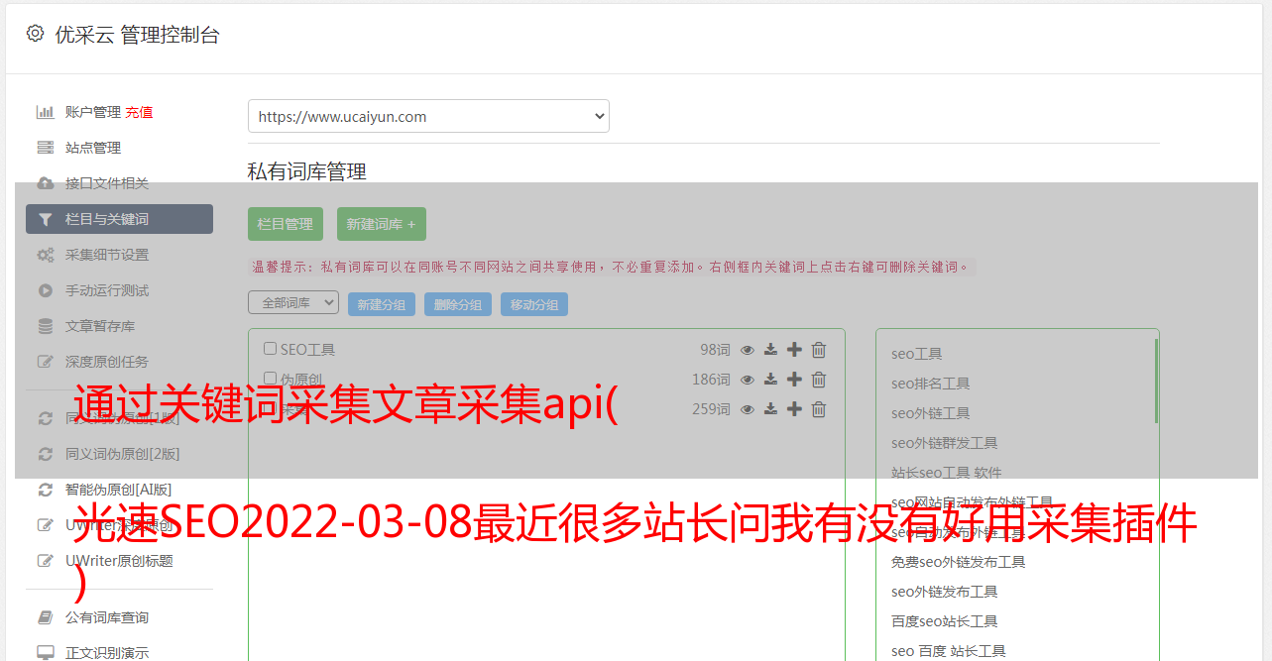Click the refresh icon for 同义词伪原创[2版]
Image resolution: width=1272 pixels, height=661 pixels.
pos(46,454)
